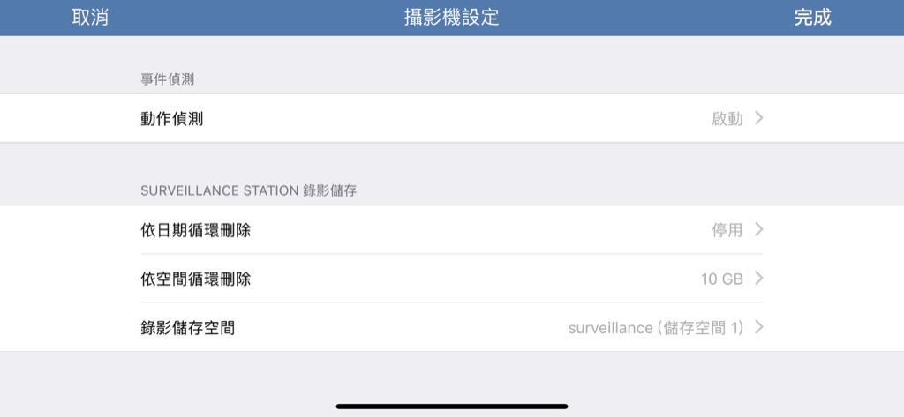Image resolution: width=904 pixels, height=417 pixels.
Task: Confirm settings with 完成
Action: point(812,18)
